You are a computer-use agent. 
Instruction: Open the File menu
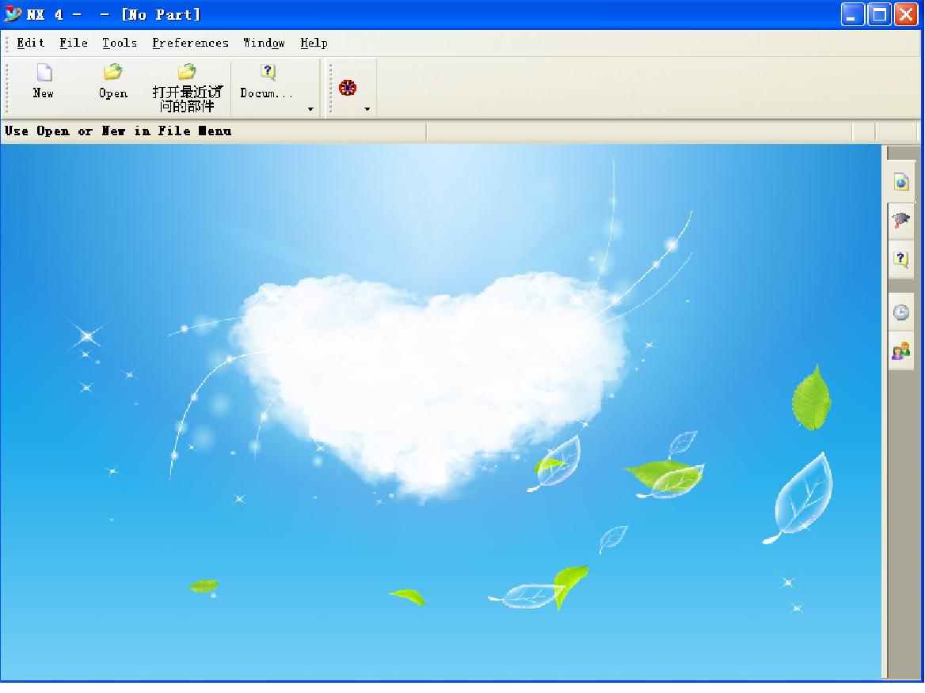(74, 43)
